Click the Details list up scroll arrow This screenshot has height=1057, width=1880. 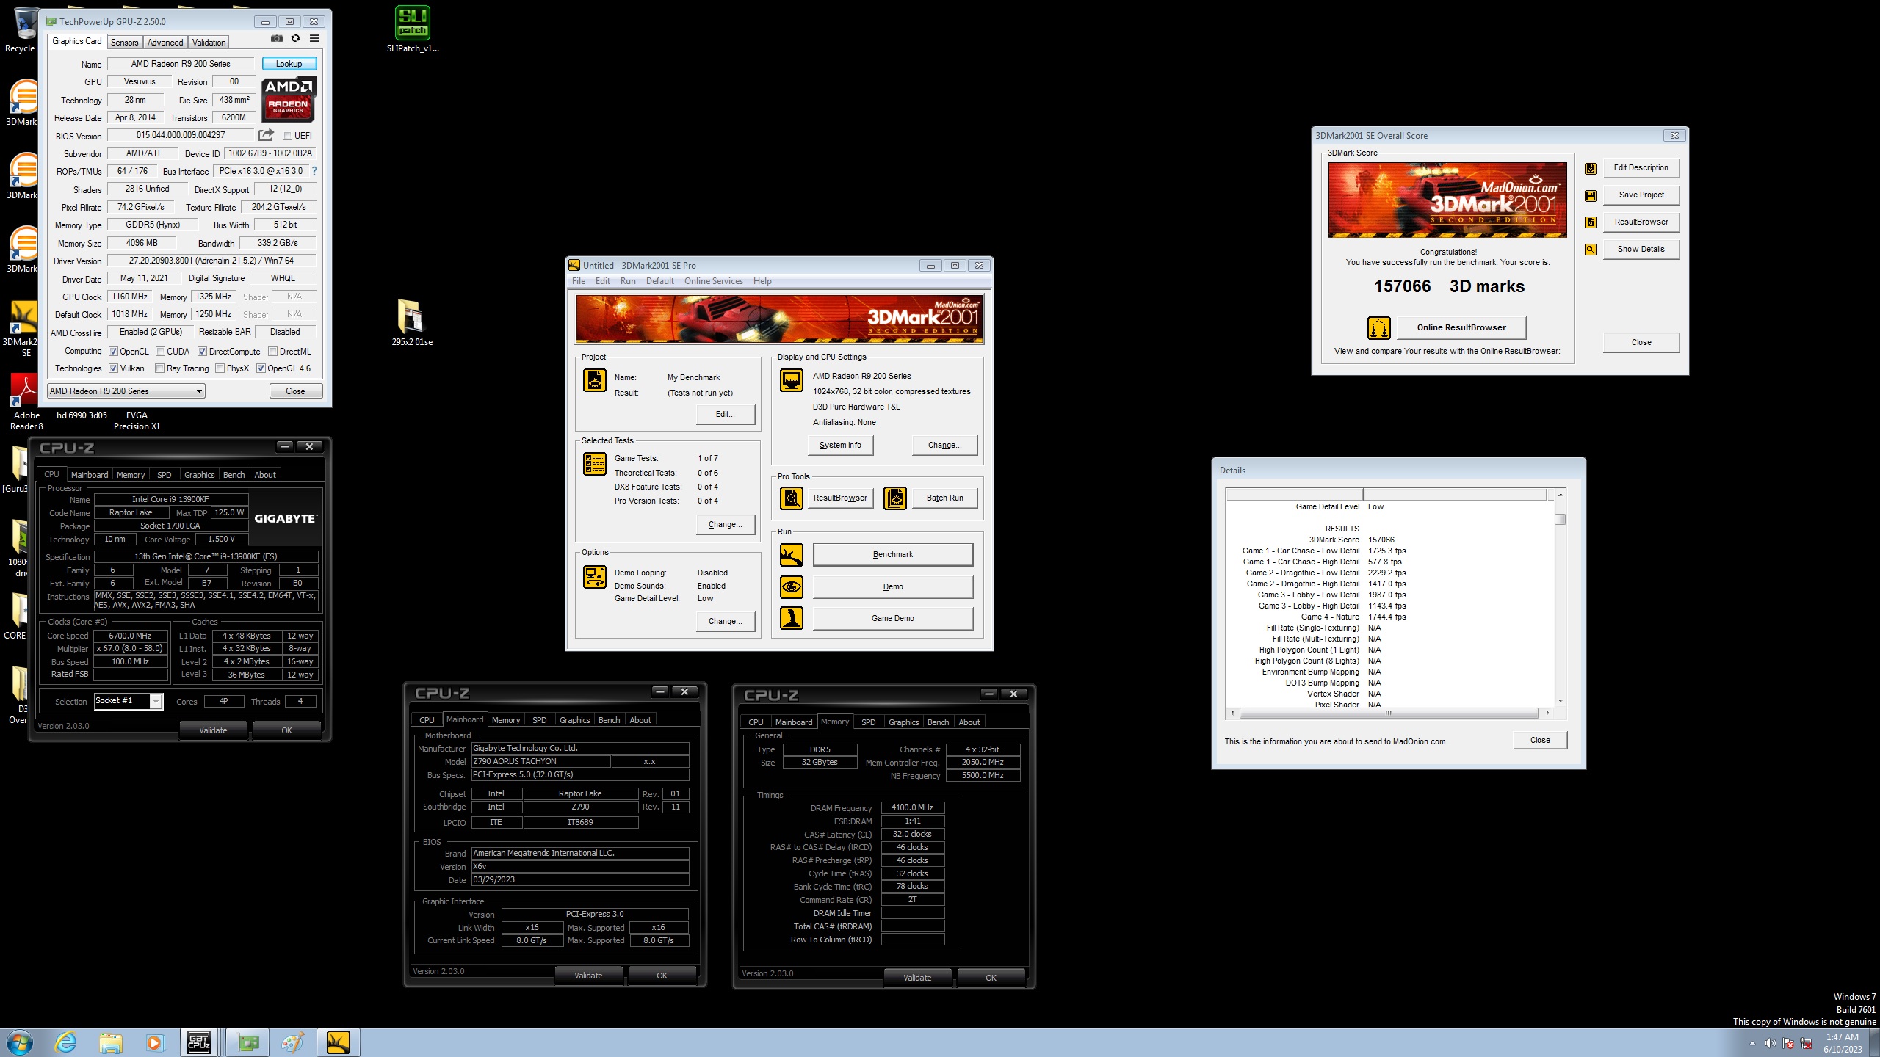pos(1561,495)
